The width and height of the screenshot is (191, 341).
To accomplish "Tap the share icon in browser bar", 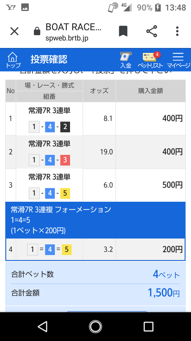I will [x=152, y=31].
